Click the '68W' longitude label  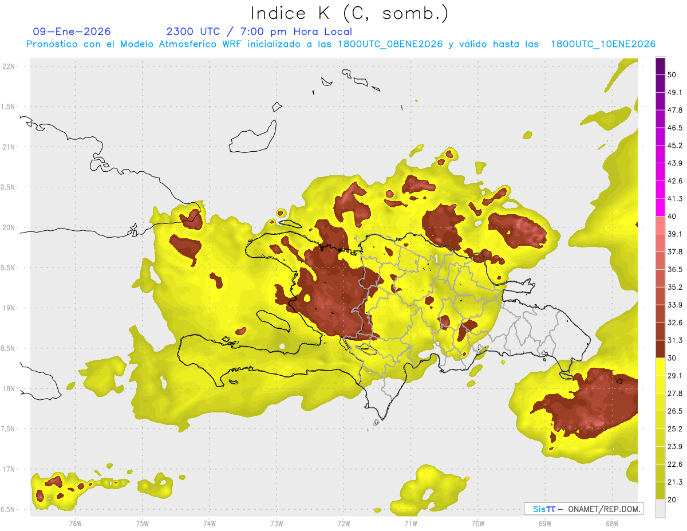point(612,524)
